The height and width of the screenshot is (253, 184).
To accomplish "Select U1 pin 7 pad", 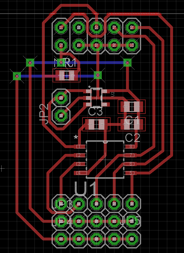I will pos(131,155).
